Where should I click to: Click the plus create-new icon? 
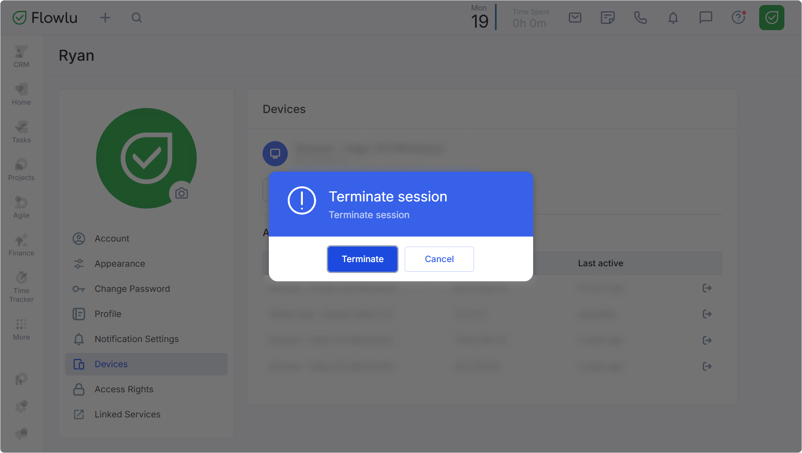(x=105, y=18)
